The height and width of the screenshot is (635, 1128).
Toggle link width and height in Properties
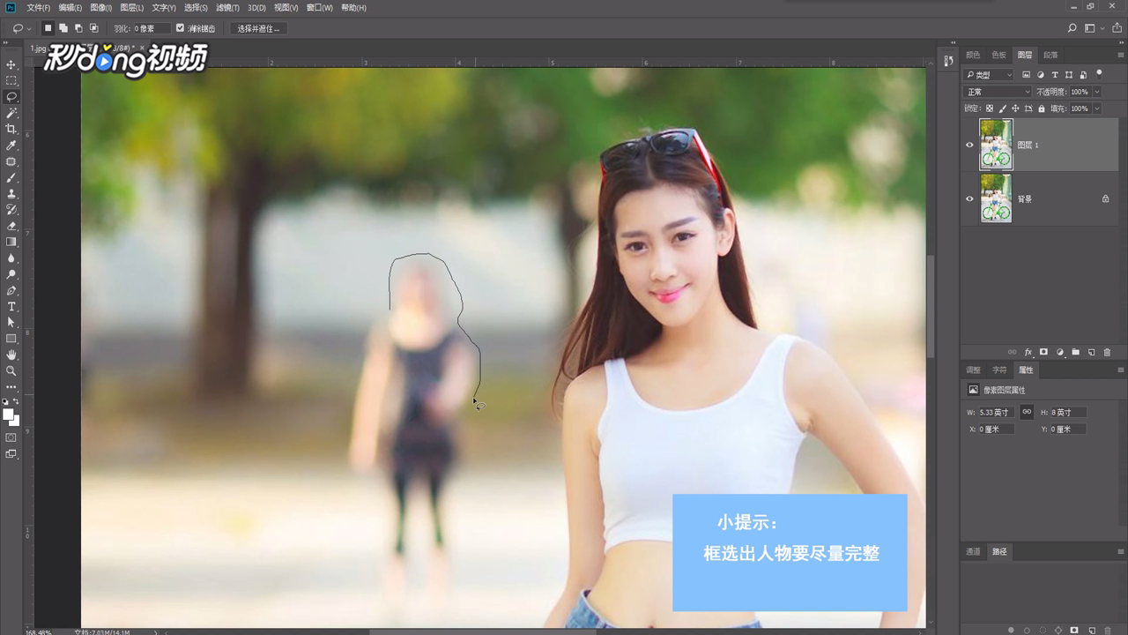(x=1027, y=412)
